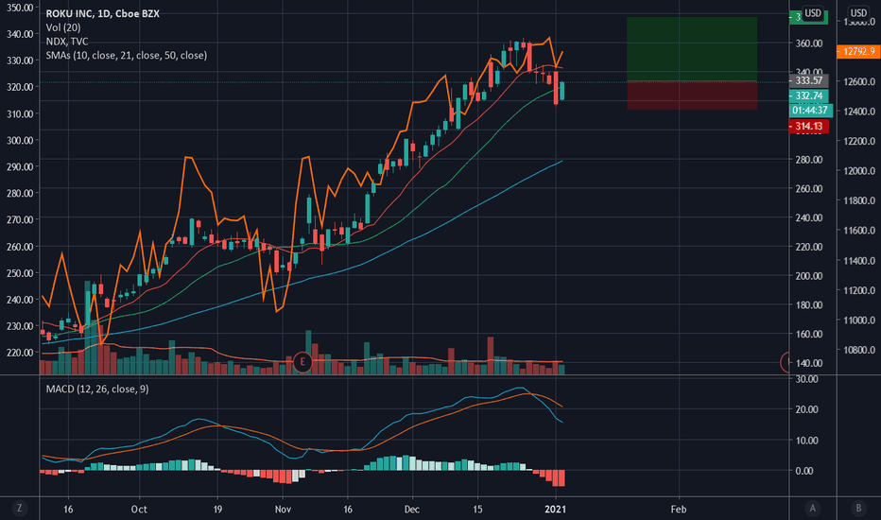This screenshot has width=881, height=520.
Task: Click the orange 12792.9 NDX price label
Action: [858, 51]
